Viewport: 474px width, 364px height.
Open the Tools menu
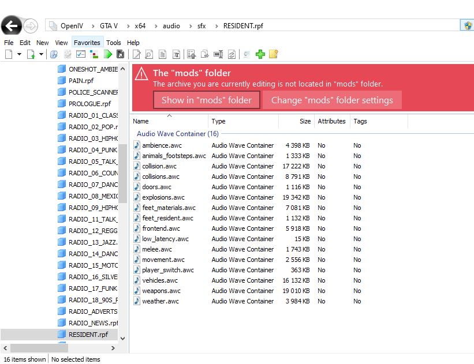point(114,42)
